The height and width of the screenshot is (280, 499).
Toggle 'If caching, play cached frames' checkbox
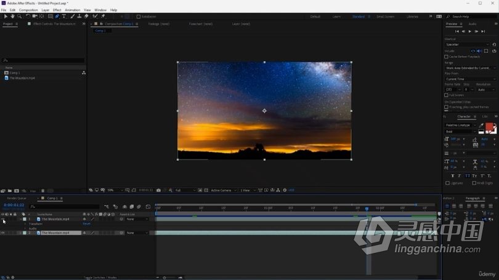pos(446,107)
